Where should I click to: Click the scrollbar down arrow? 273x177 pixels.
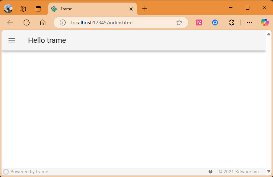(269, 171)
